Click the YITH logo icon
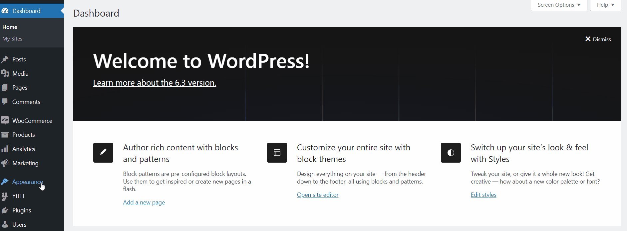Screen dimensions: 627x231 click(5, 196)
